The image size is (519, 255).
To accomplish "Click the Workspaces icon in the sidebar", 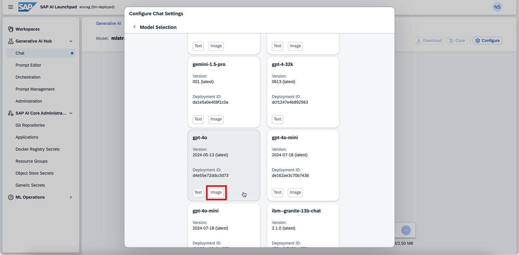I will coord(11,29).
